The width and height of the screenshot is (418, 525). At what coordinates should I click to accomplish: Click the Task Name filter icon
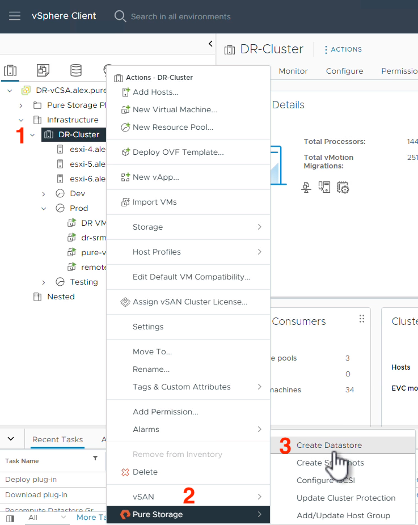[95, 458]
